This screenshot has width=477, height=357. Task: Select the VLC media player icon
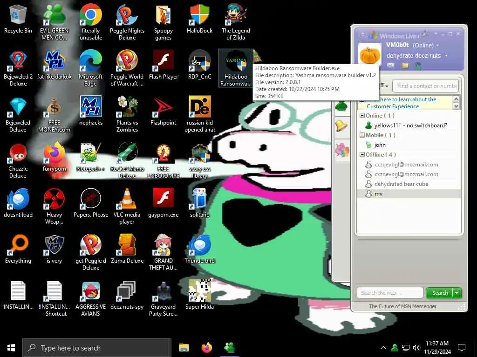[127, 206]
